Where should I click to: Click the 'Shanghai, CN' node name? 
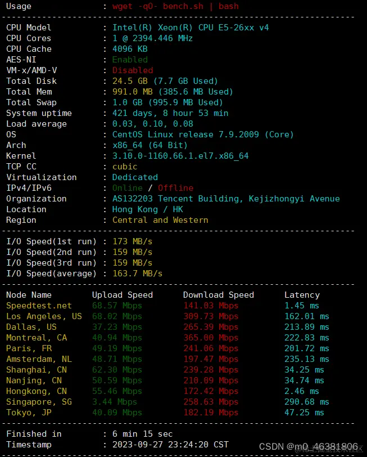[37, 370]
